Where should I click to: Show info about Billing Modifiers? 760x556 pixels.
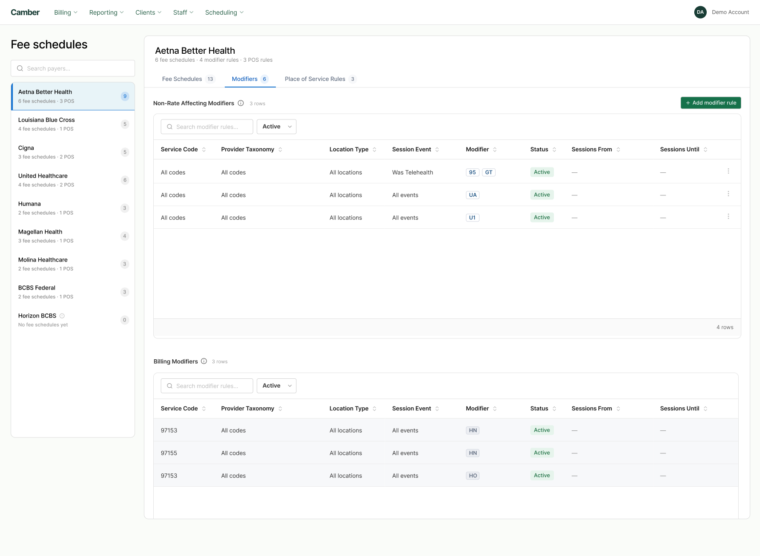point(204,361)
